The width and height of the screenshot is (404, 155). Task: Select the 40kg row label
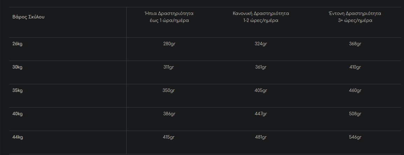point(17,114)
